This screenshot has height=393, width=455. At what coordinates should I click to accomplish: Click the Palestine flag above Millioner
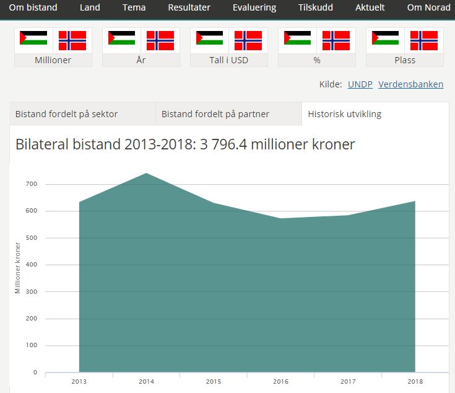(x=33, y=40)
